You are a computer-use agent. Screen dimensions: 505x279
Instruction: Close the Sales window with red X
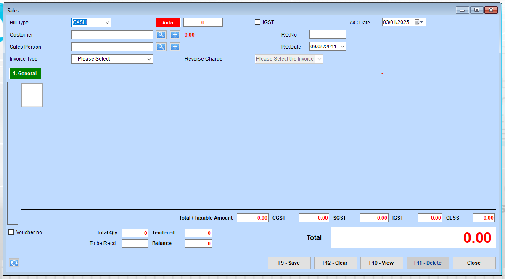(491, 10)
